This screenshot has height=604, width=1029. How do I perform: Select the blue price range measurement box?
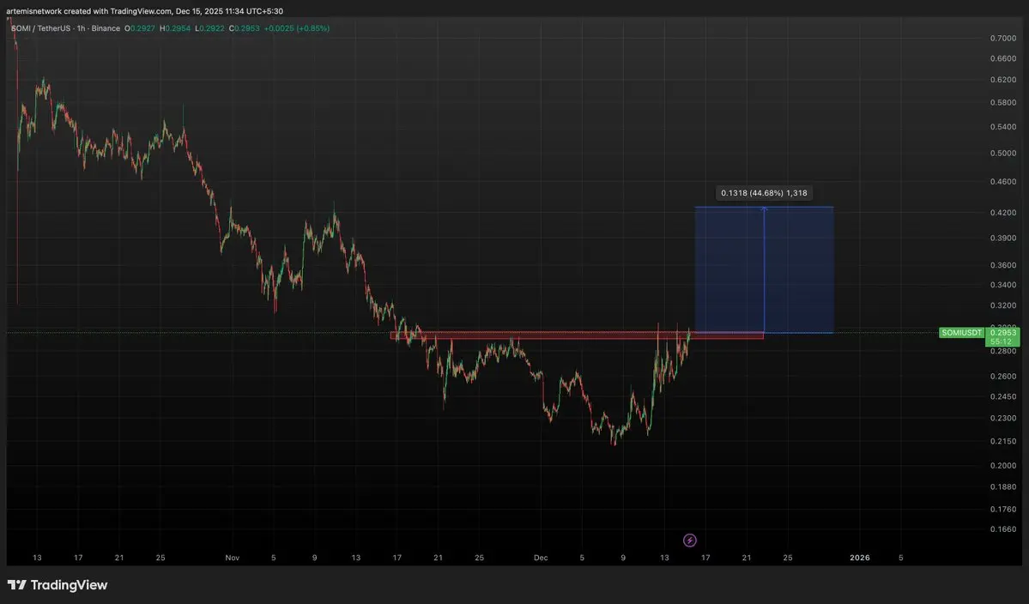(764, 269)
